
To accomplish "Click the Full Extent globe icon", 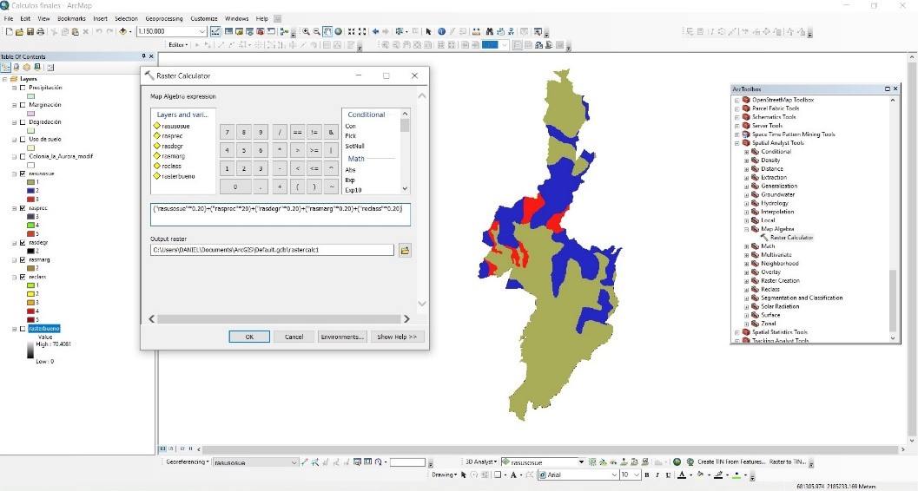I will (x=339, y=32).
